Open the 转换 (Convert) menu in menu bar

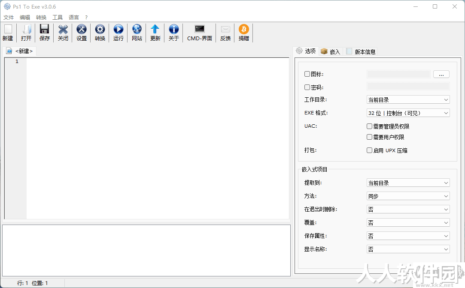pyautogui.click(x=41, y=18)
